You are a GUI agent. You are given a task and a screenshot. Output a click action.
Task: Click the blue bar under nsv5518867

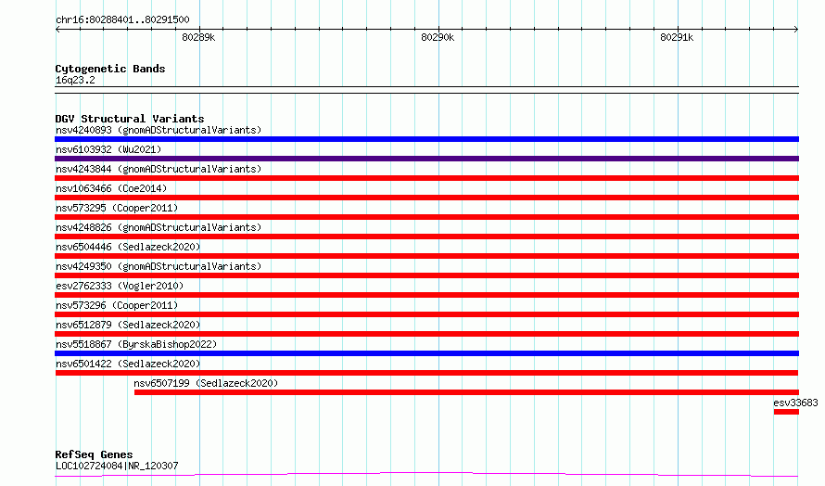[x=426, y=353]
